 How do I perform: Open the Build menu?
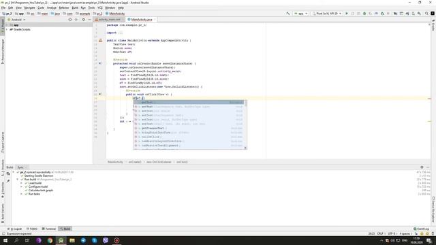click(75, 7)
